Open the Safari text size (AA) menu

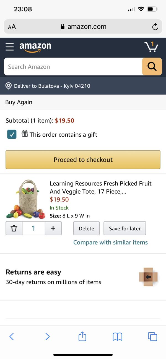[x=12, y=27]
